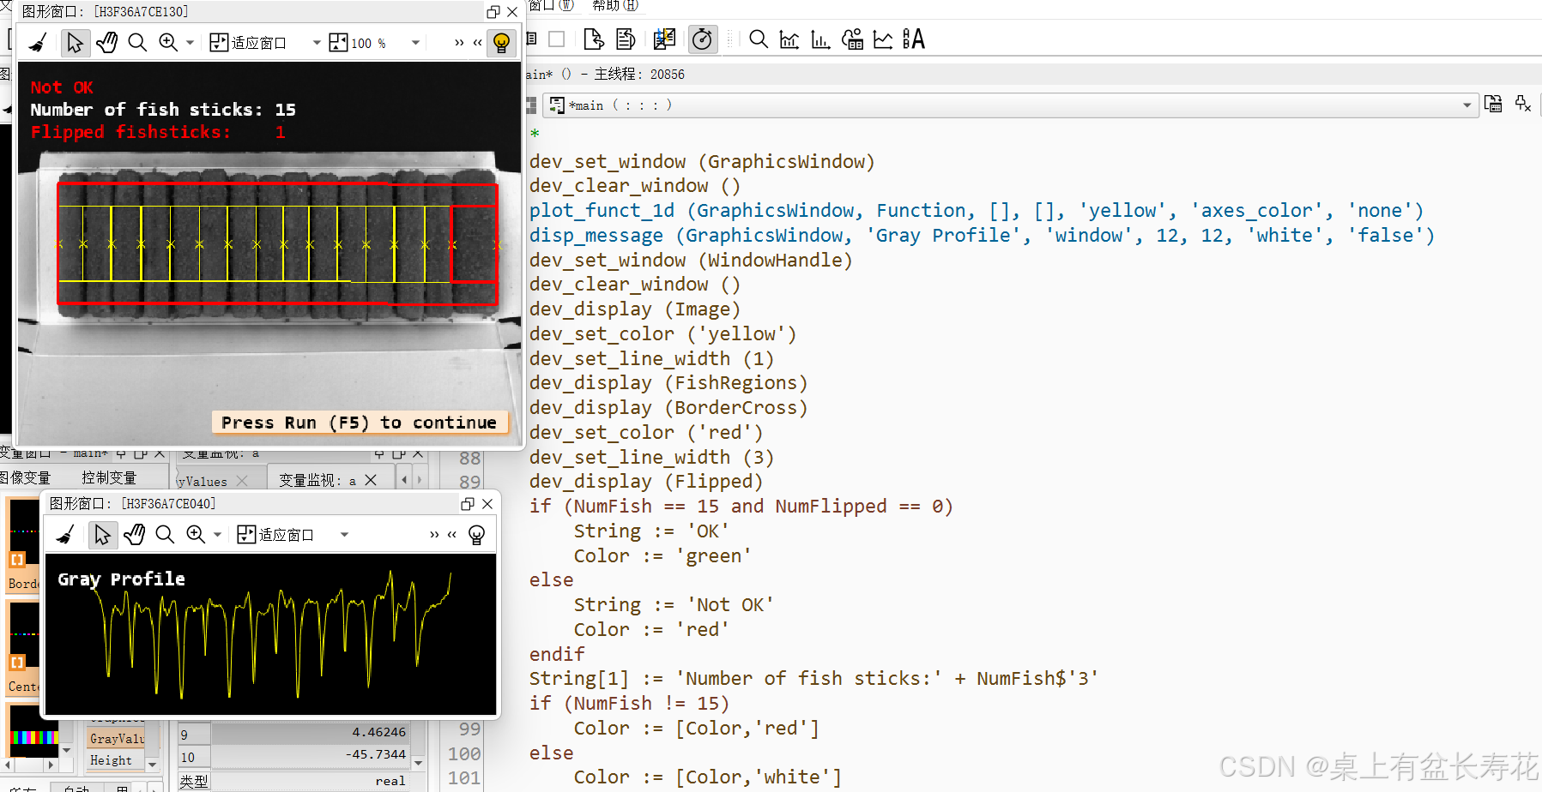The image size is (1542, 792).
Task: Switch to the 控制变量 tab
Action: click(x=109, y=477)
